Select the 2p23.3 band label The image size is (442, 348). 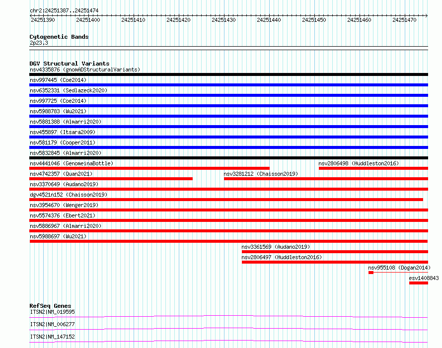click(x=39, y=43)
